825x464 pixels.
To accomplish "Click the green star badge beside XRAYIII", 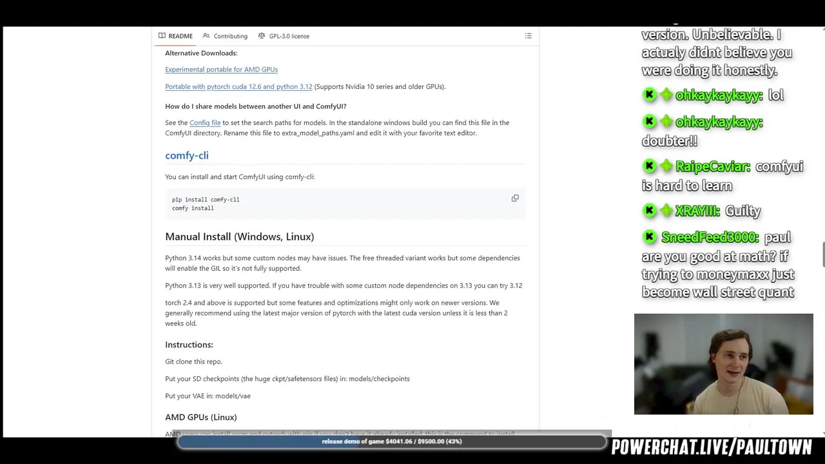I will 666,211.
